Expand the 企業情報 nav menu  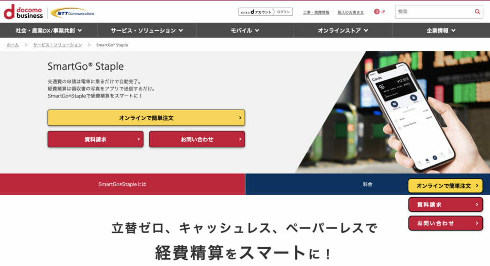(441, 30)
